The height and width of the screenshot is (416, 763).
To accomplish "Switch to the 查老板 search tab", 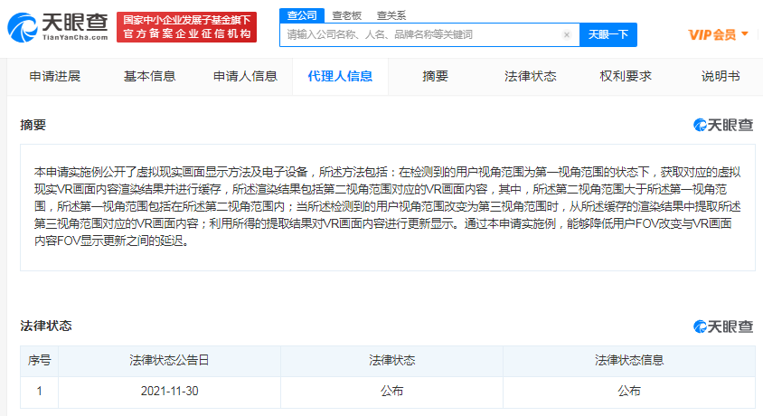I will click(x=346, y=15).
